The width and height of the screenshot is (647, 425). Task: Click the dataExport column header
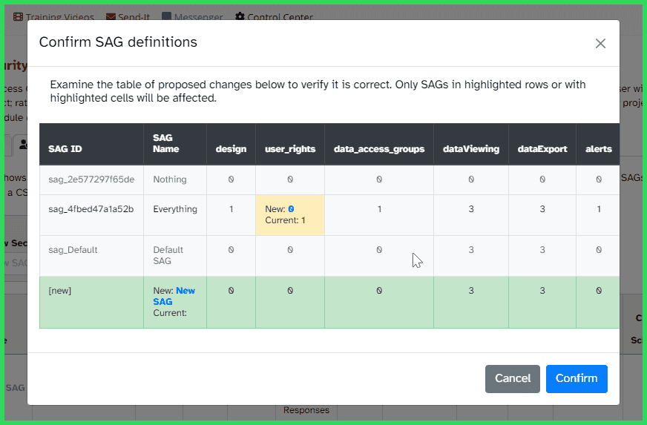[x=542, y=144]
